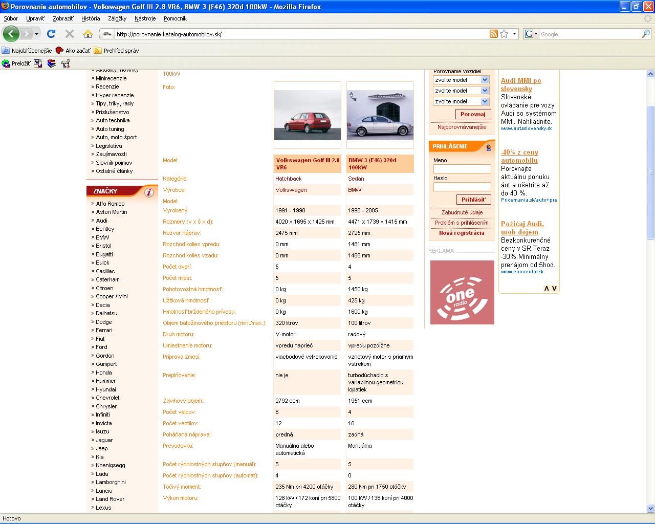655x524 pixels.
Task: Open the Najporovnávanejšie link
Action: 462,127
